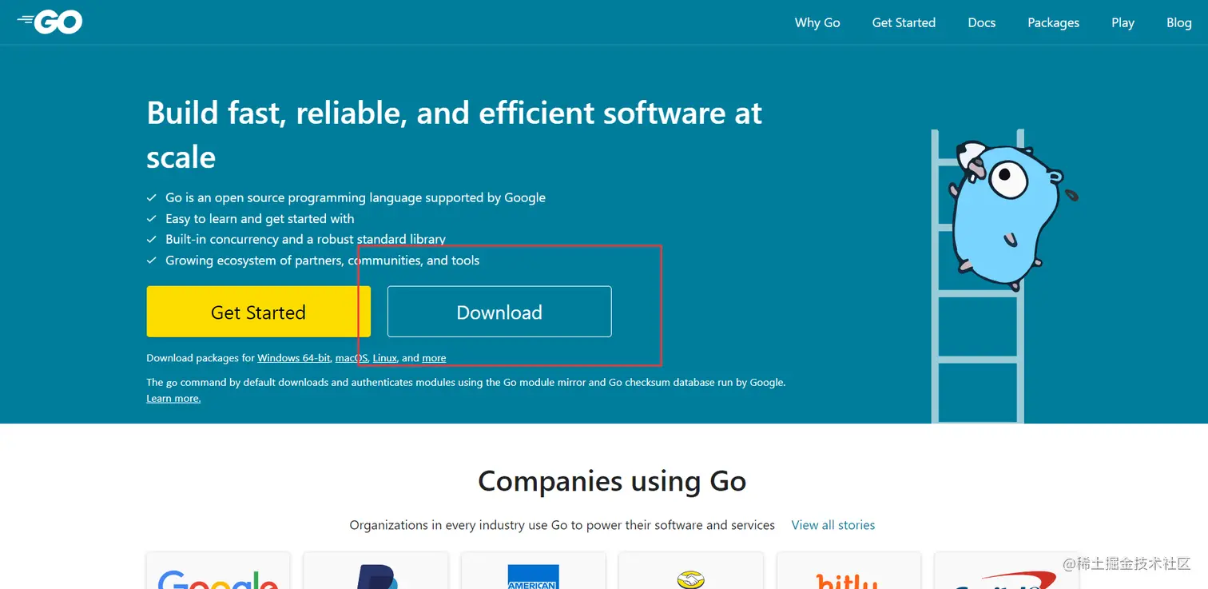This screenshot has height=589, width=1208.
Task: Open the Docs nav item
Action: point(981,22)
